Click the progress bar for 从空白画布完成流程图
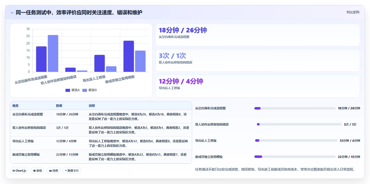This screenshot has height=184, width=370. coord(295,108)
